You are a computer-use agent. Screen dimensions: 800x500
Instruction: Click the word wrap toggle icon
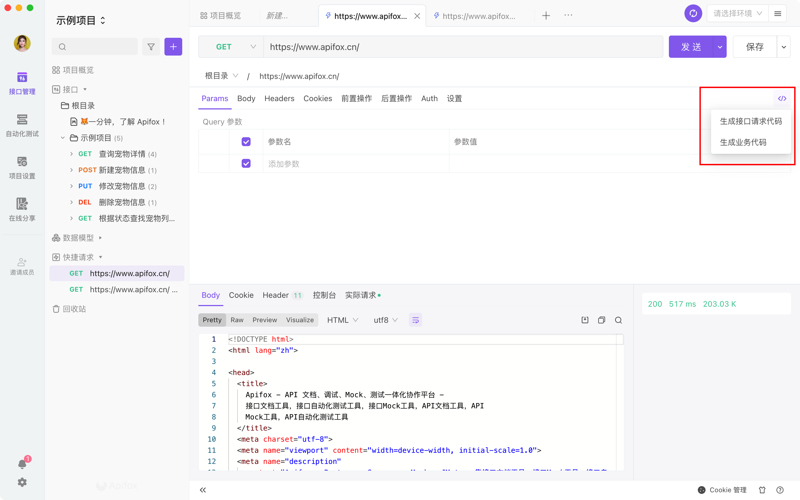point(415,320)
